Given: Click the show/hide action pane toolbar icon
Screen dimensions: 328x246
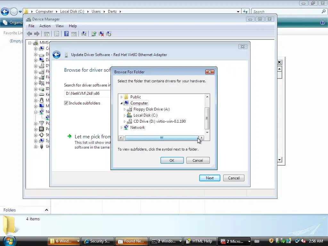Looking at the screenshot, I should pos(74,34).
